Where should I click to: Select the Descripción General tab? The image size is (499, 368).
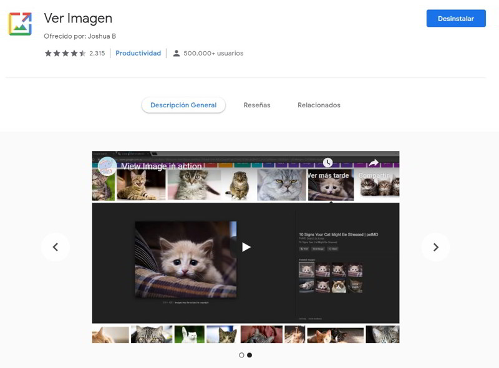[183, 105]
